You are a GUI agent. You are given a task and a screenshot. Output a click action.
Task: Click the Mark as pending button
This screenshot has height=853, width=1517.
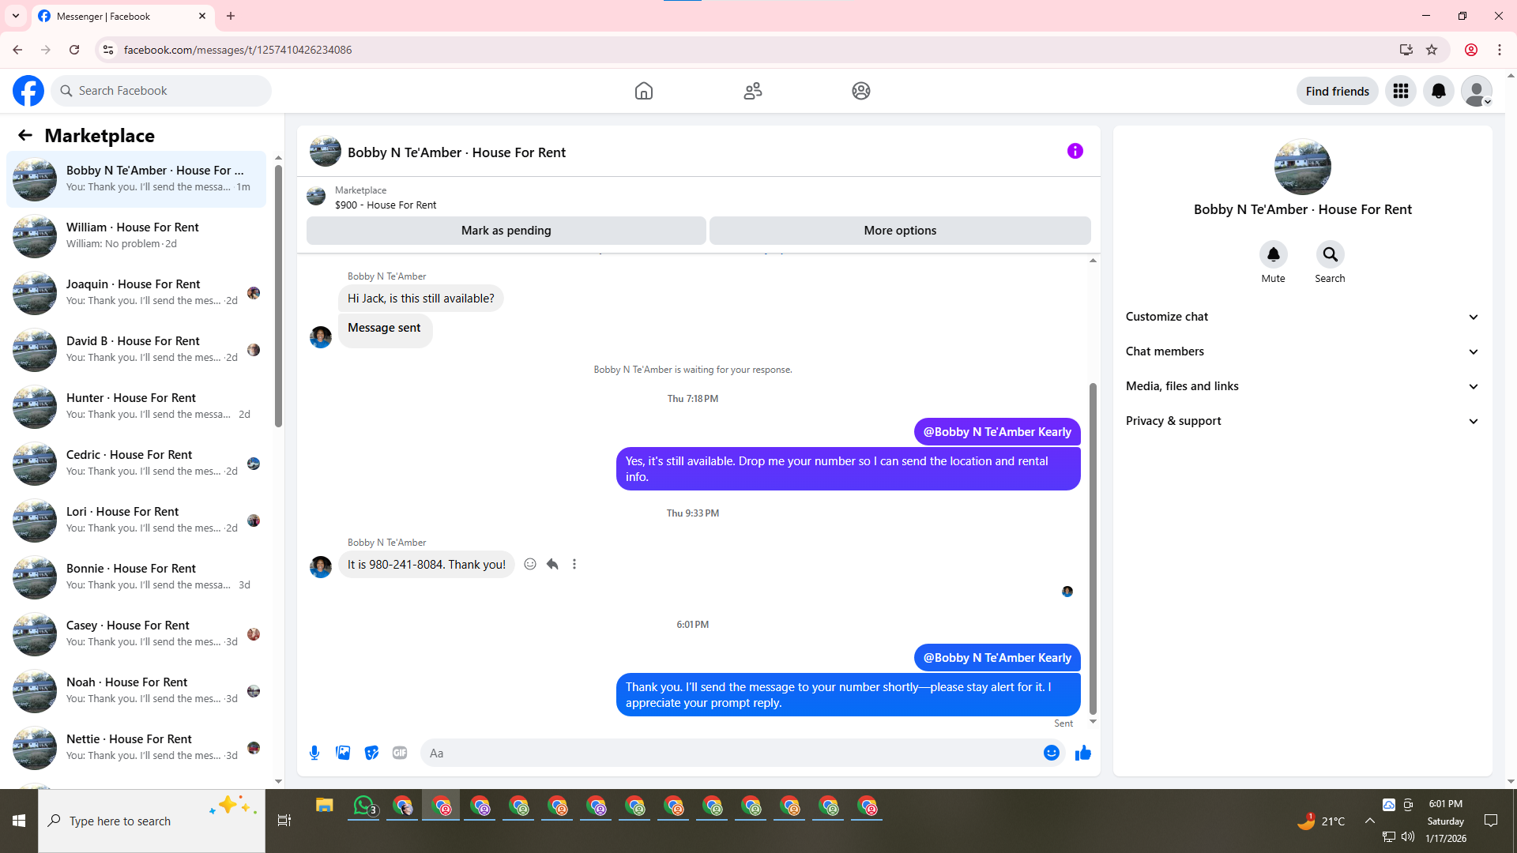[506, 231]
